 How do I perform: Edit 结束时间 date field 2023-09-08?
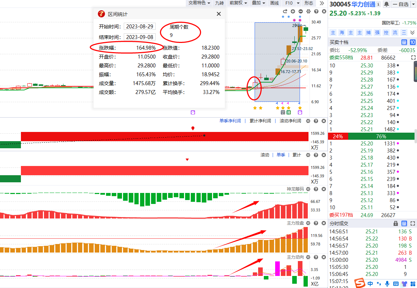(140, 37)
